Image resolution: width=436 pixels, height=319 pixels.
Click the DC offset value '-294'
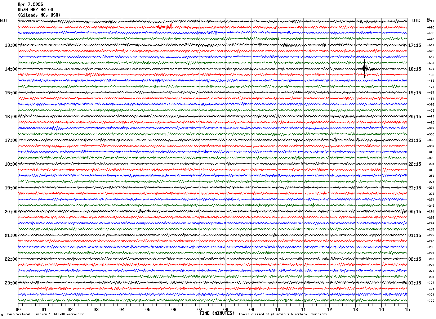pyautogui.click(x=431, y=164)
